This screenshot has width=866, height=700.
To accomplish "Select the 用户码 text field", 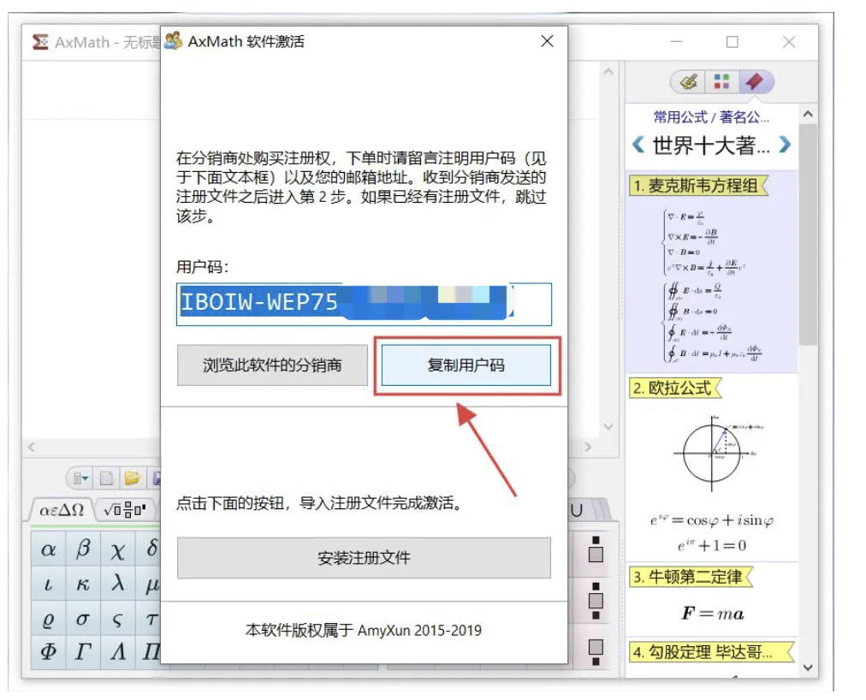I will (364, 304).
